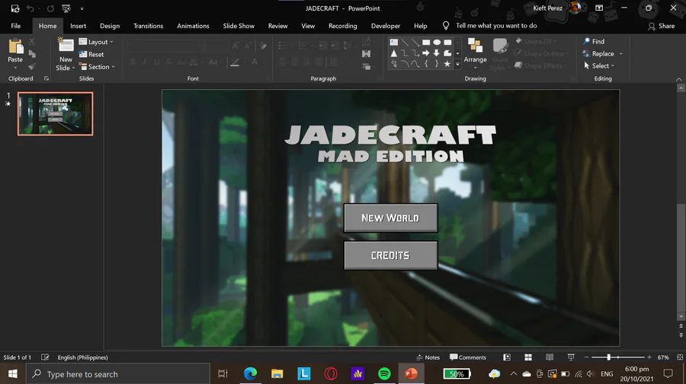Click the Find magnifier icon
Viewport: 686px width, 384px height.
586,41
